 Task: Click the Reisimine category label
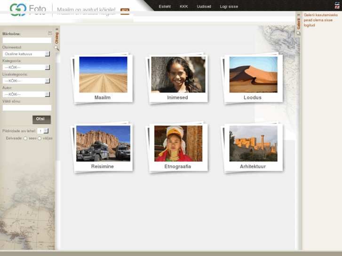coord(103,166)
